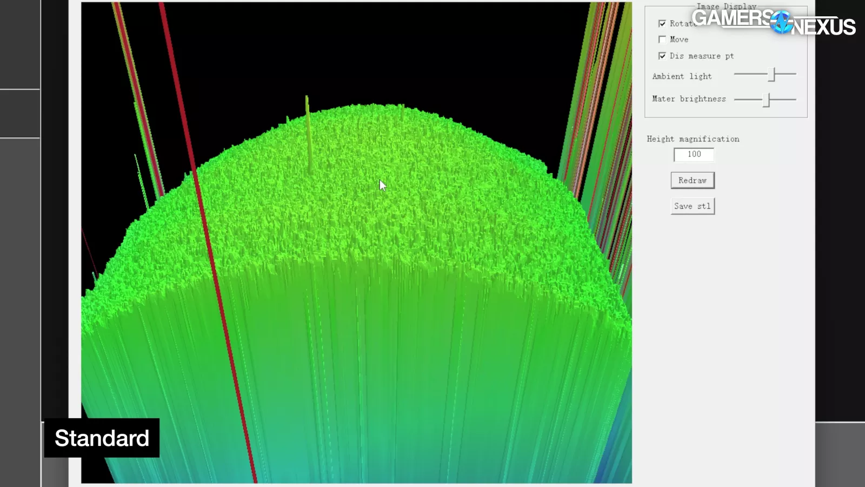Enable the Move checkbox

pos(662,40)
